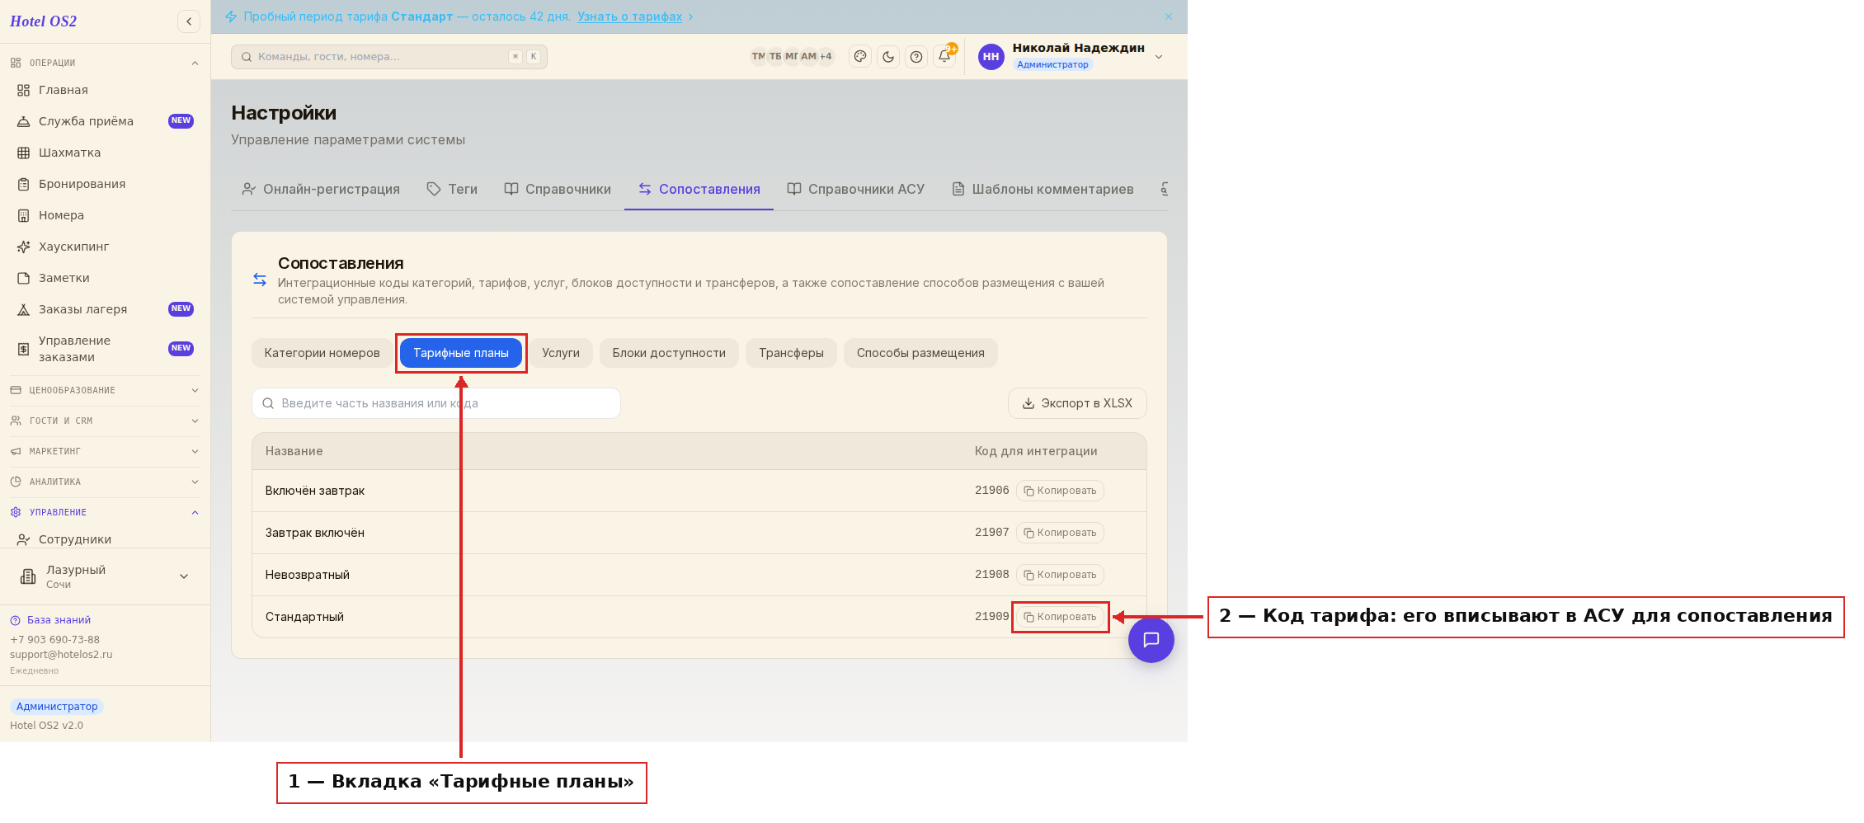Image resolution: width=1864 pixels, height=823 pixels.
Task: Click the support@hotelos2.ru email address
Action: (61, 655)
